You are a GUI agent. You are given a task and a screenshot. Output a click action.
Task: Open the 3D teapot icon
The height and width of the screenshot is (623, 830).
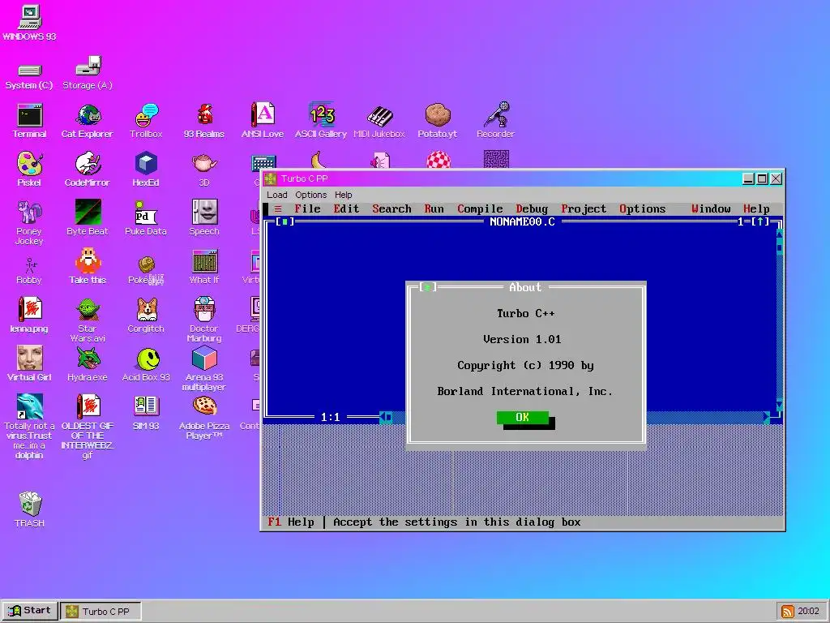pos(204,170)
